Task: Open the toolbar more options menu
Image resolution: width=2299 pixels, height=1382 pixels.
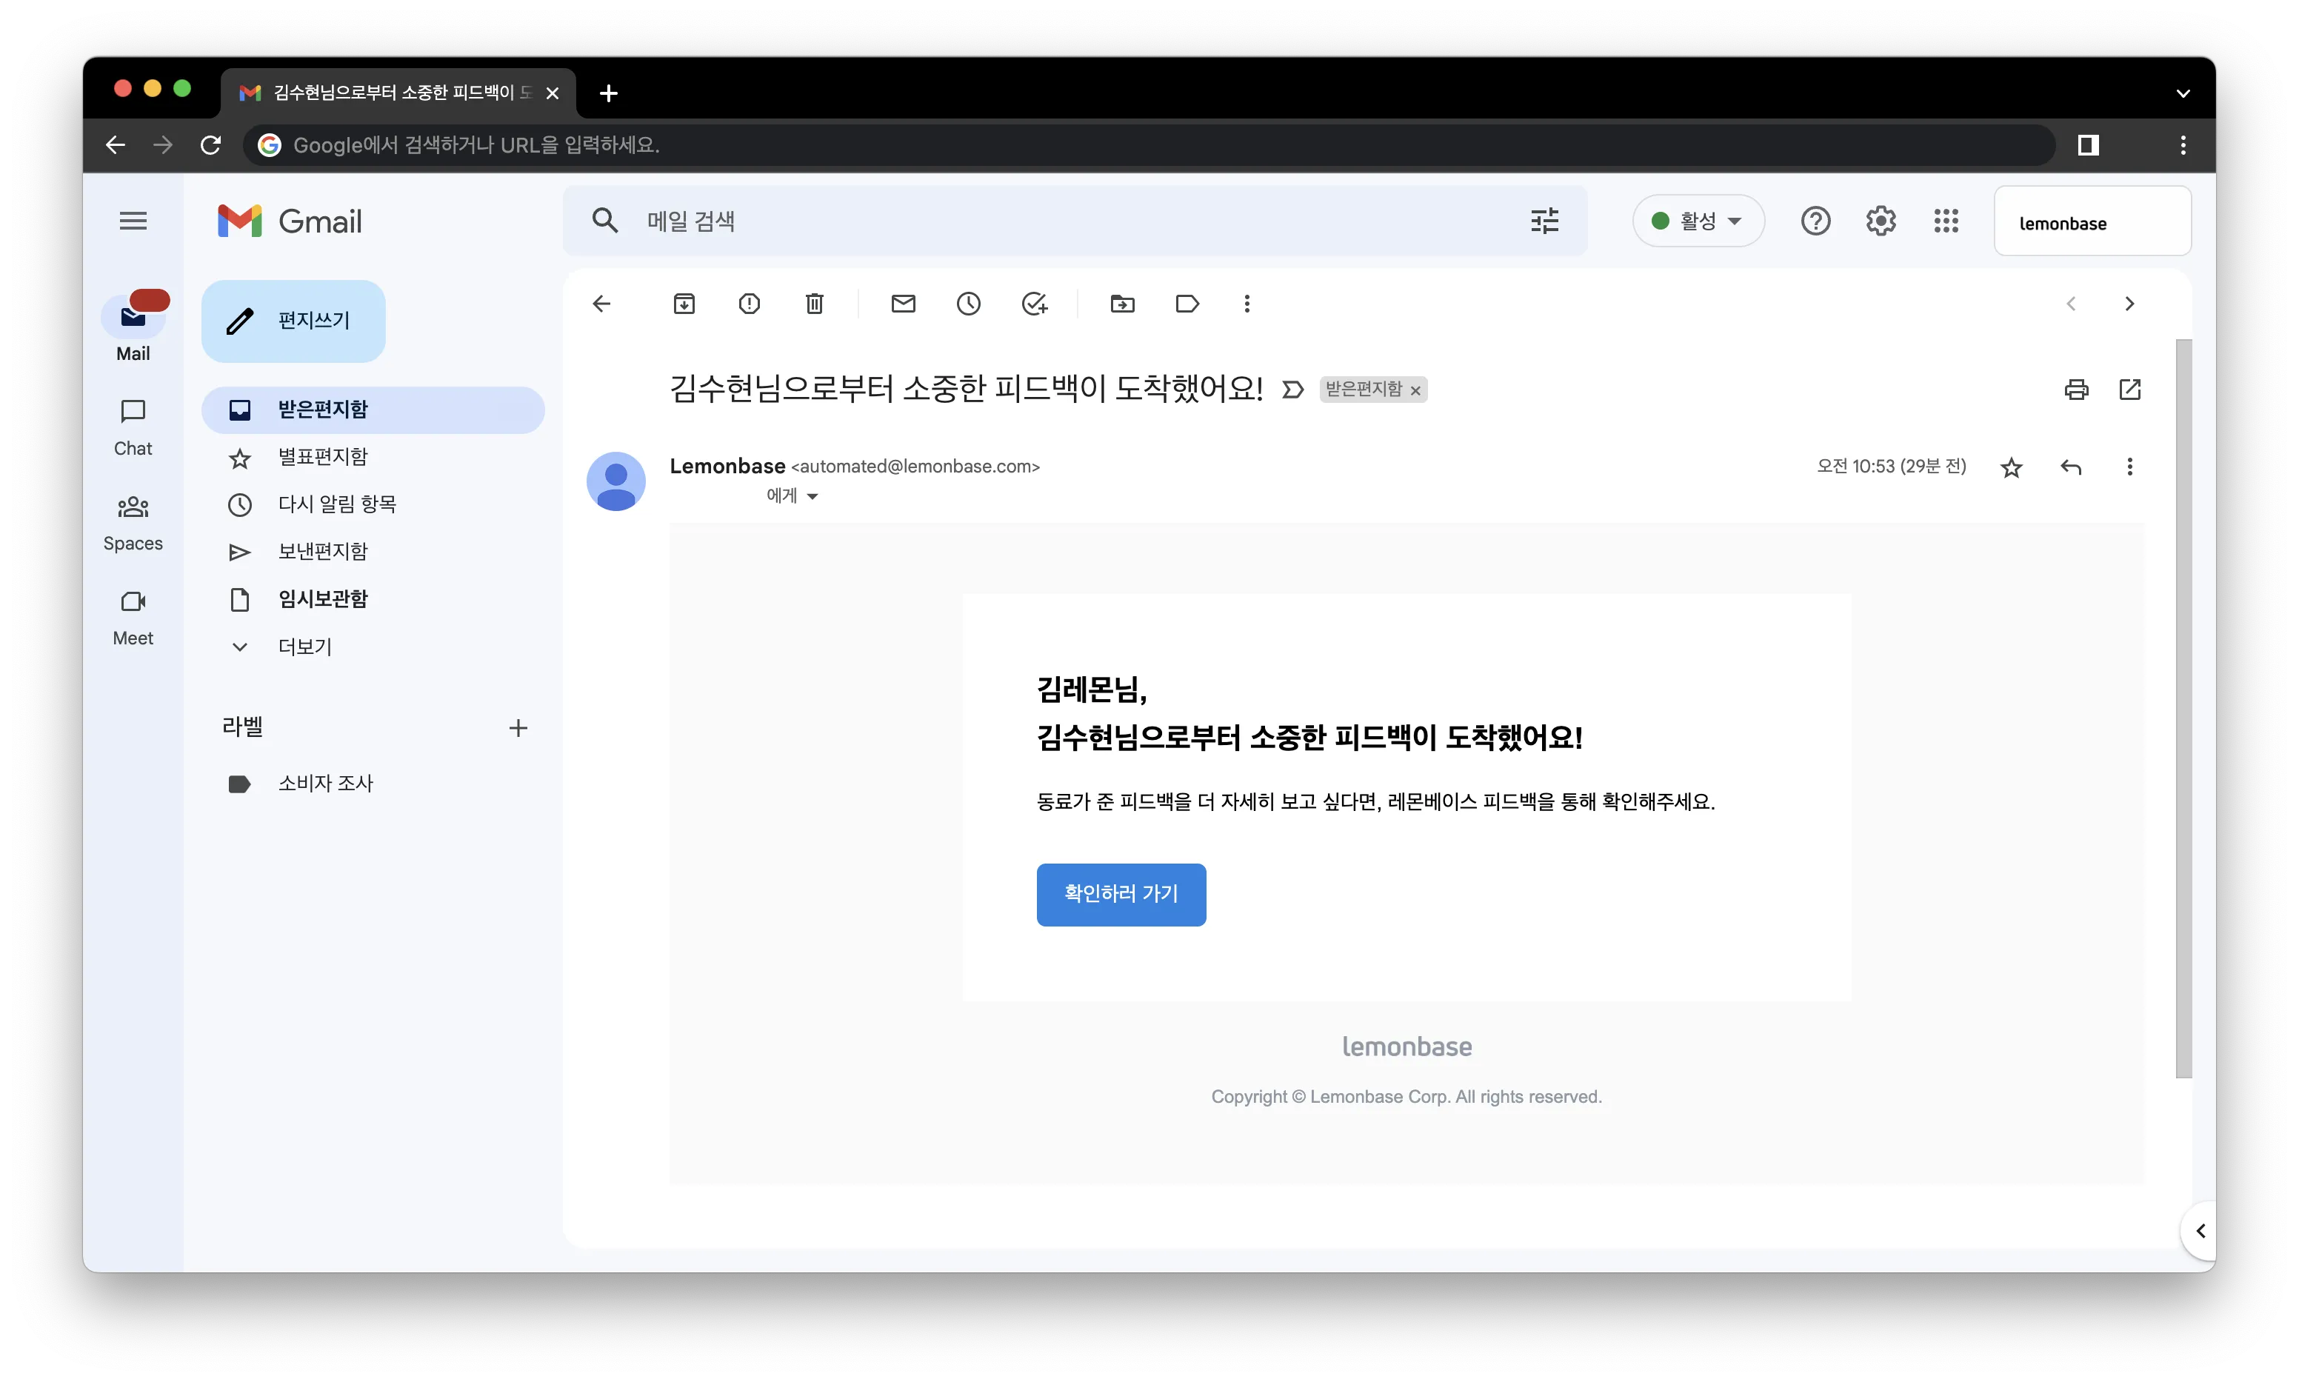Action: (1247, 304)
